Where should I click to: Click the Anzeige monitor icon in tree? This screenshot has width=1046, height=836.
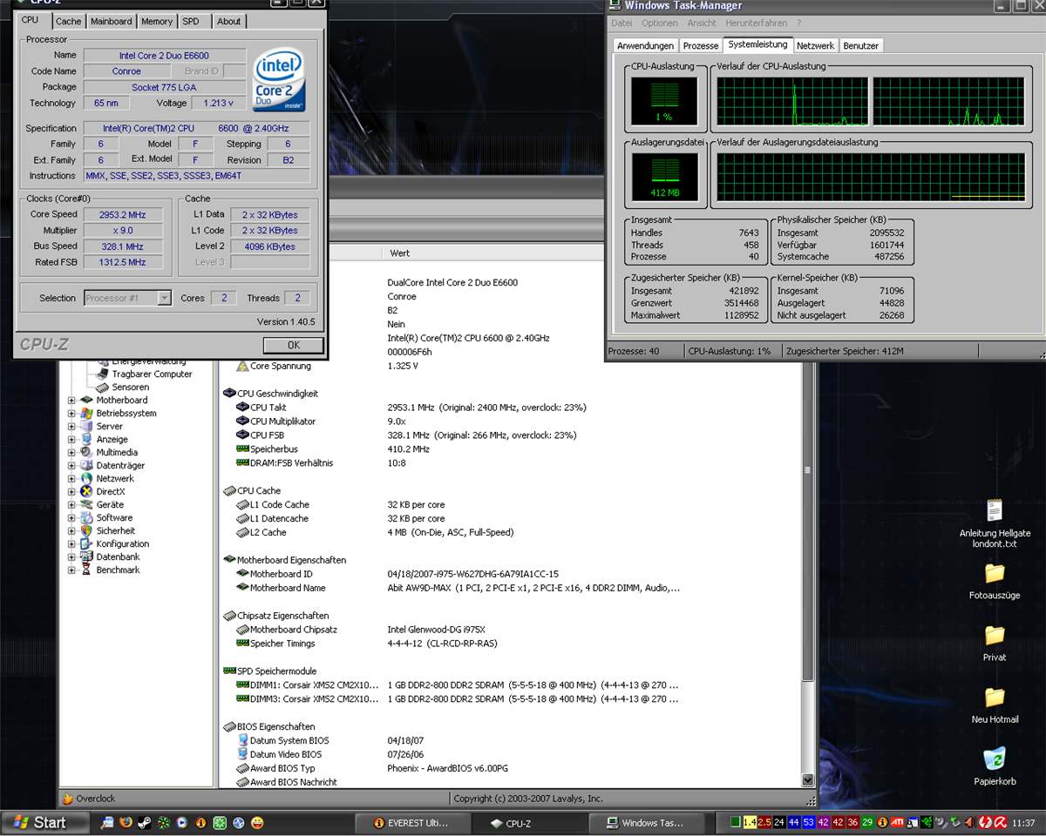coord(86,440)
